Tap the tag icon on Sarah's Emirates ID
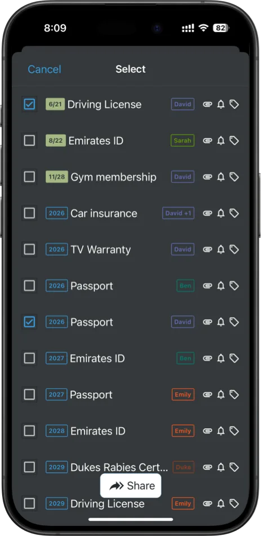 coord(234,140)
